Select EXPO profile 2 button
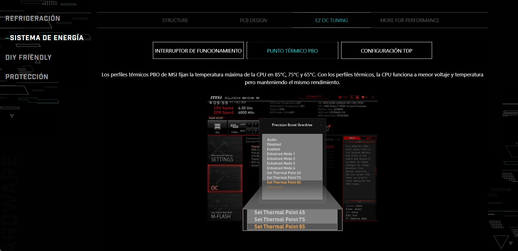Image resolution: width=518 pixels, height=251 pixels. pos(256,131)
